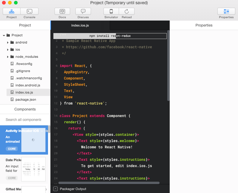Expand the Packager Output chevron icon
238x193 pixels.
coord(55,189)
